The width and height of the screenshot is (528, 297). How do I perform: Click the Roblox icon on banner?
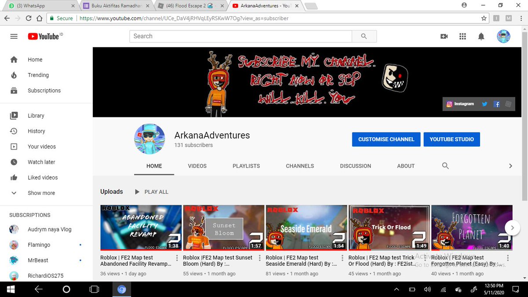pos(508,104)
